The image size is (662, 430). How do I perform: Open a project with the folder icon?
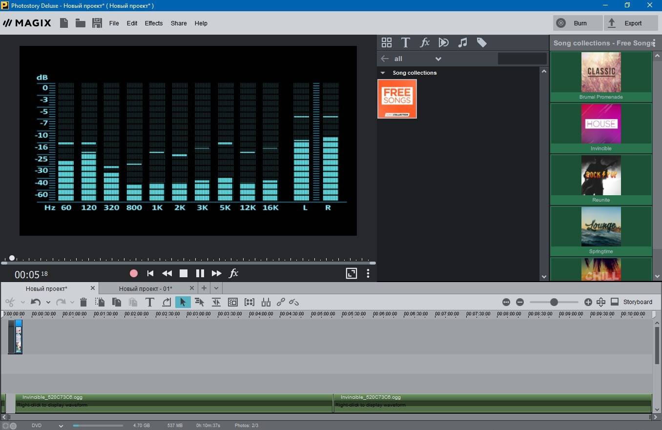click(81, 23)
